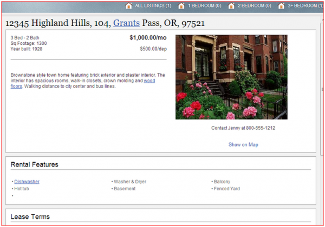
Task: View the brownstone property photo
Action: [231, 77]
